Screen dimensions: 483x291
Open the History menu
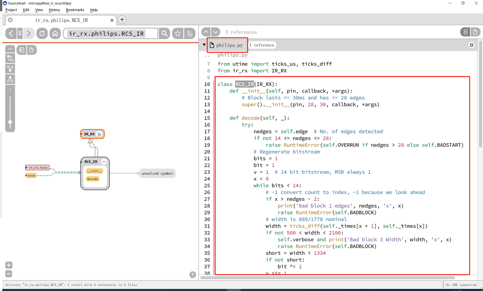pos(54,10)
